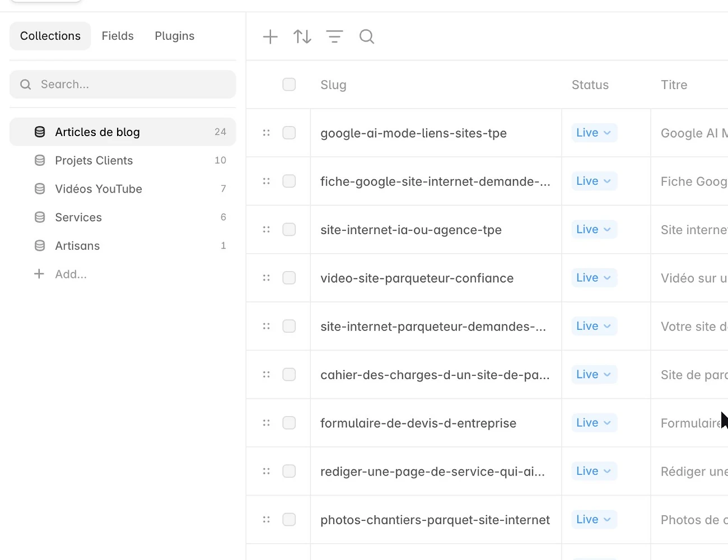Click drag handle of site-internet-ia-ou-agence-tpe row

[267, 230]
